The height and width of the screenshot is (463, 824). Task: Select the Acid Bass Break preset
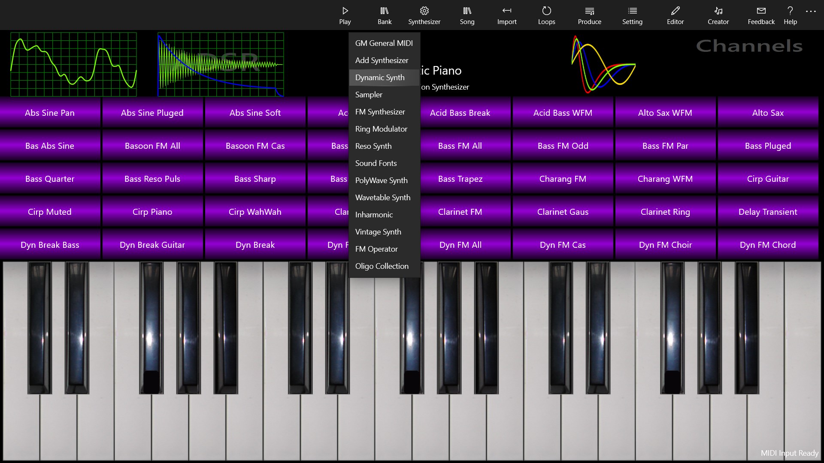[460, 112]
